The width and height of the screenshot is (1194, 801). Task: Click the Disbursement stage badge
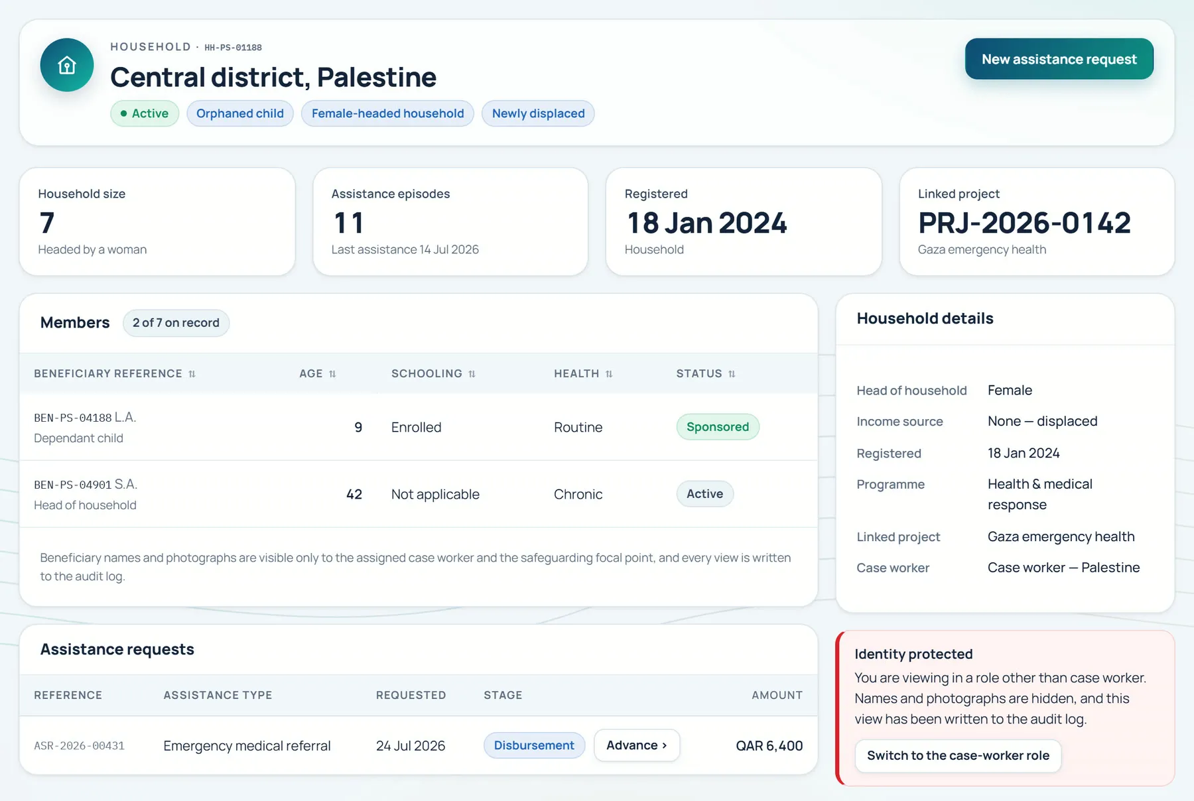[x=534, y=745]
